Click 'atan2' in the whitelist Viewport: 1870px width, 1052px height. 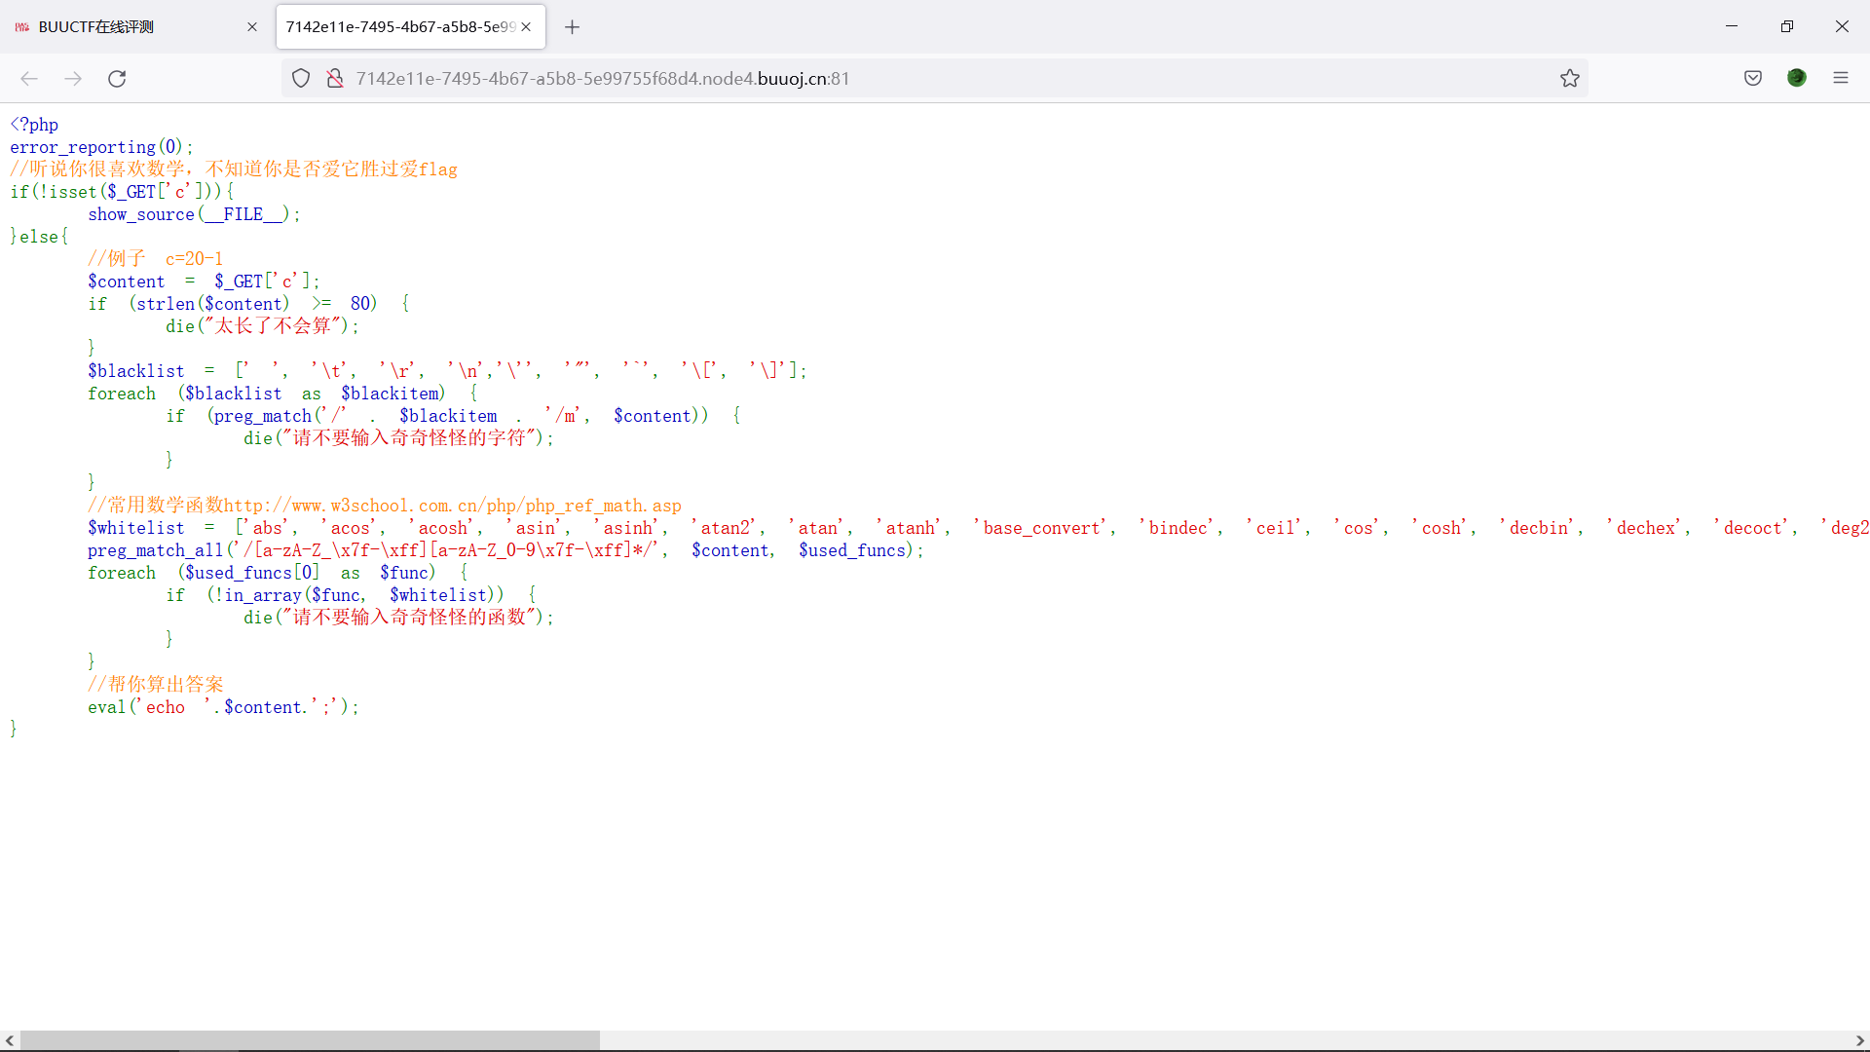pyautogui.click(x=727, y=528)
